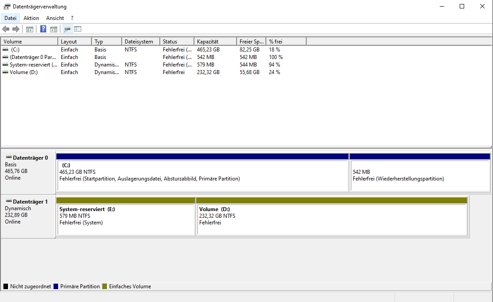This screenshot has height=302, width=493.
Task: Click capacity value 579 MB in list
Action: (x=205, y=65)
